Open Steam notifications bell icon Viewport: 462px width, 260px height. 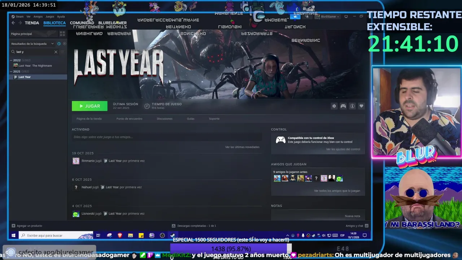[x=307, y=17]
